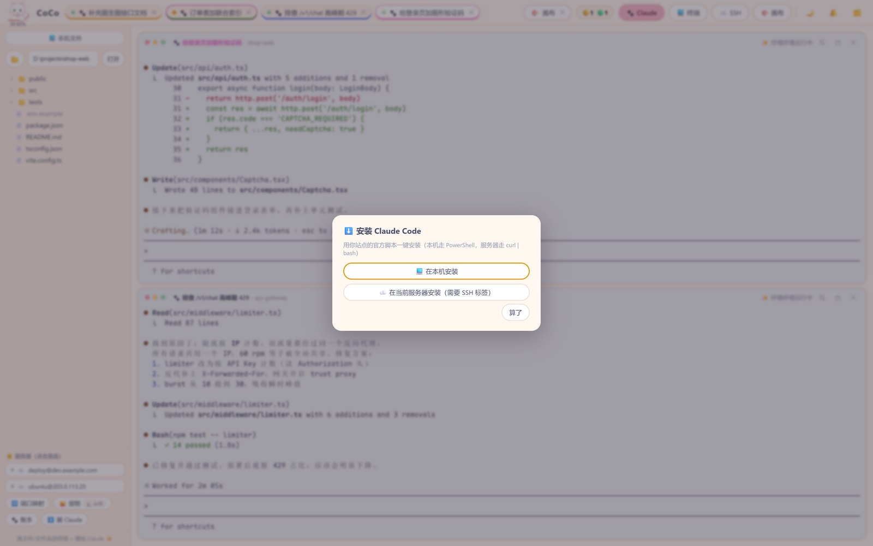The width and height of the screenshot is (873, 546).
Task: Open tsconfig.json in the file tree
Action: (44, 149)
